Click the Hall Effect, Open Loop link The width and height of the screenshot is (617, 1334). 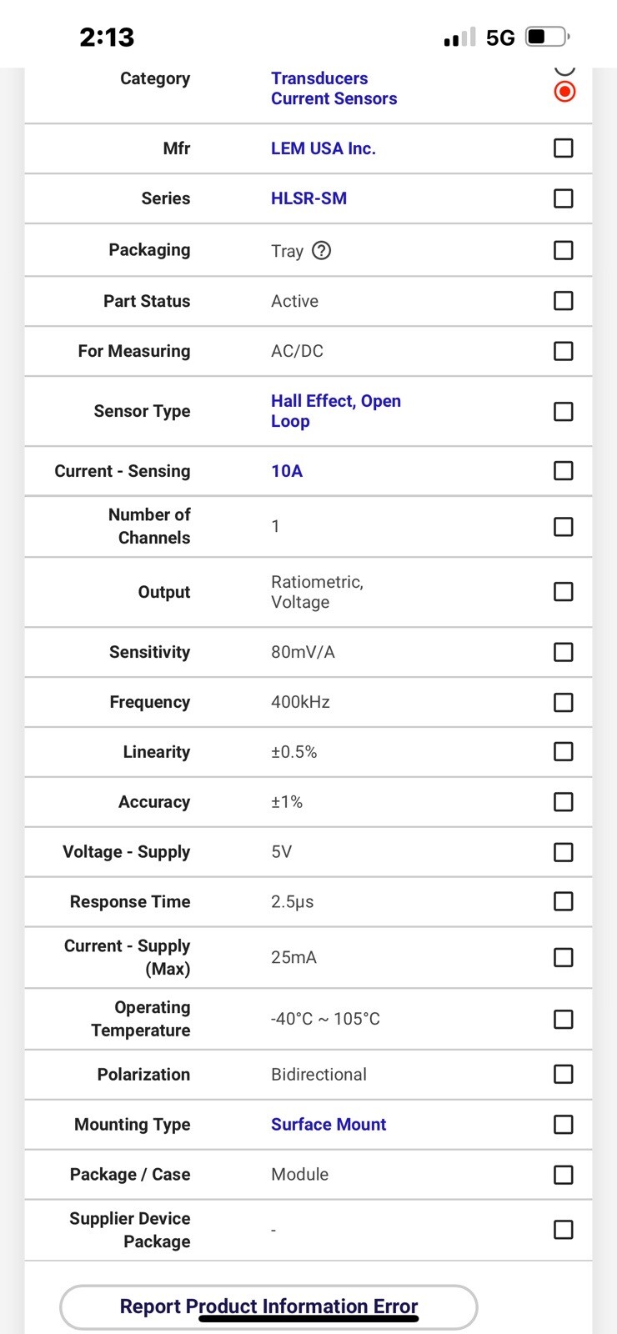tap(335, 411)
